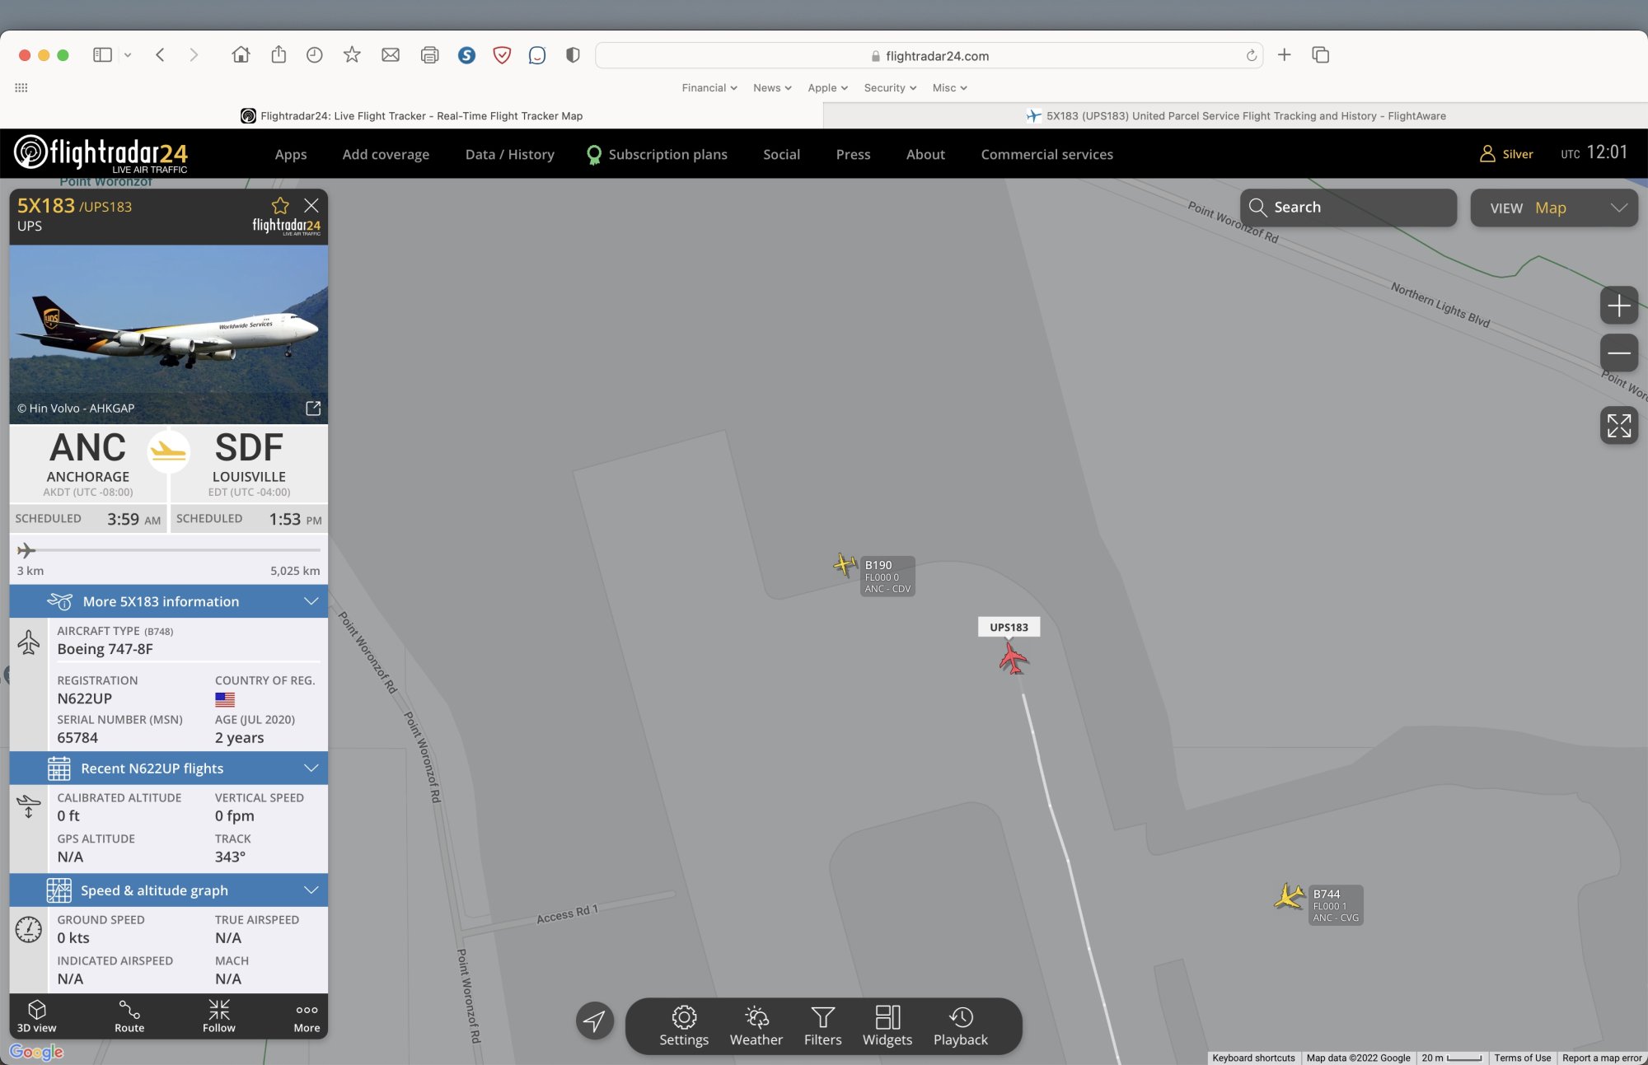Toggle fullscreen map mode

(x=1618, y=426)
